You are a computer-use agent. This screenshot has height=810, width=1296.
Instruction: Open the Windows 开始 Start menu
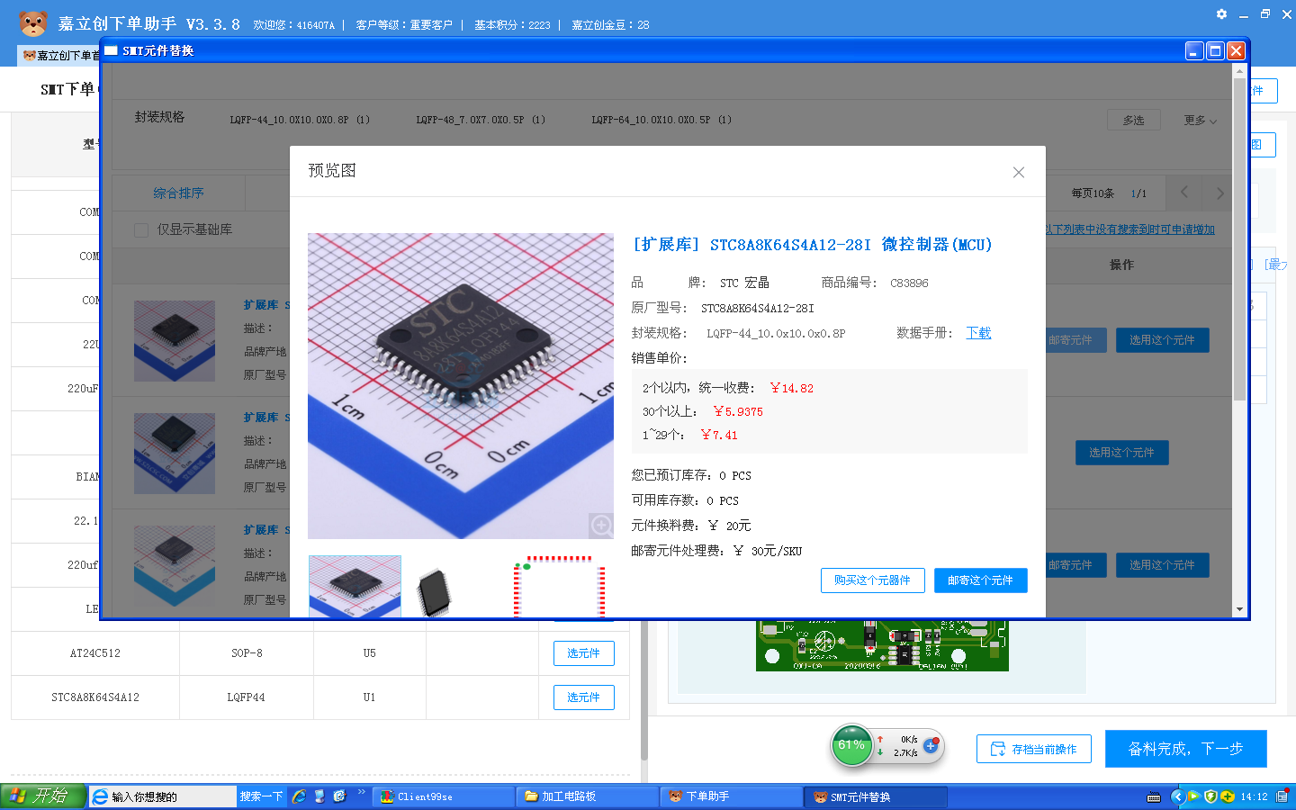[x=43, y=796]
